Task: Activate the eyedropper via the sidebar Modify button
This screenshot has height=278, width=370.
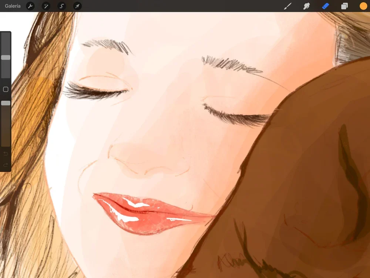Action: tap(6, 89)
